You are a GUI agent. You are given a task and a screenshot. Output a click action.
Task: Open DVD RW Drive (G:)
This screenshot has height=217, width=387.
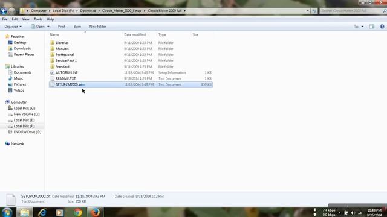click(x=27, y=132)
